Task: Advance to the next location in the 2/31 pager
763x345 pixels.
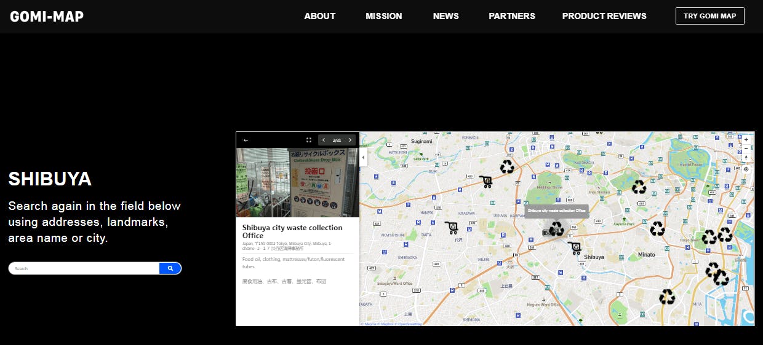Action: [351, 140]
